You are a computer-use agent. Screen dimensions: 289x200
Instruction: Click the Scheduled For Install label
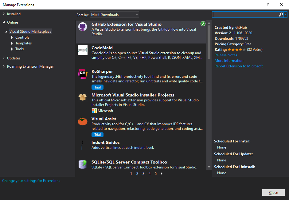(x=232, y=141)
